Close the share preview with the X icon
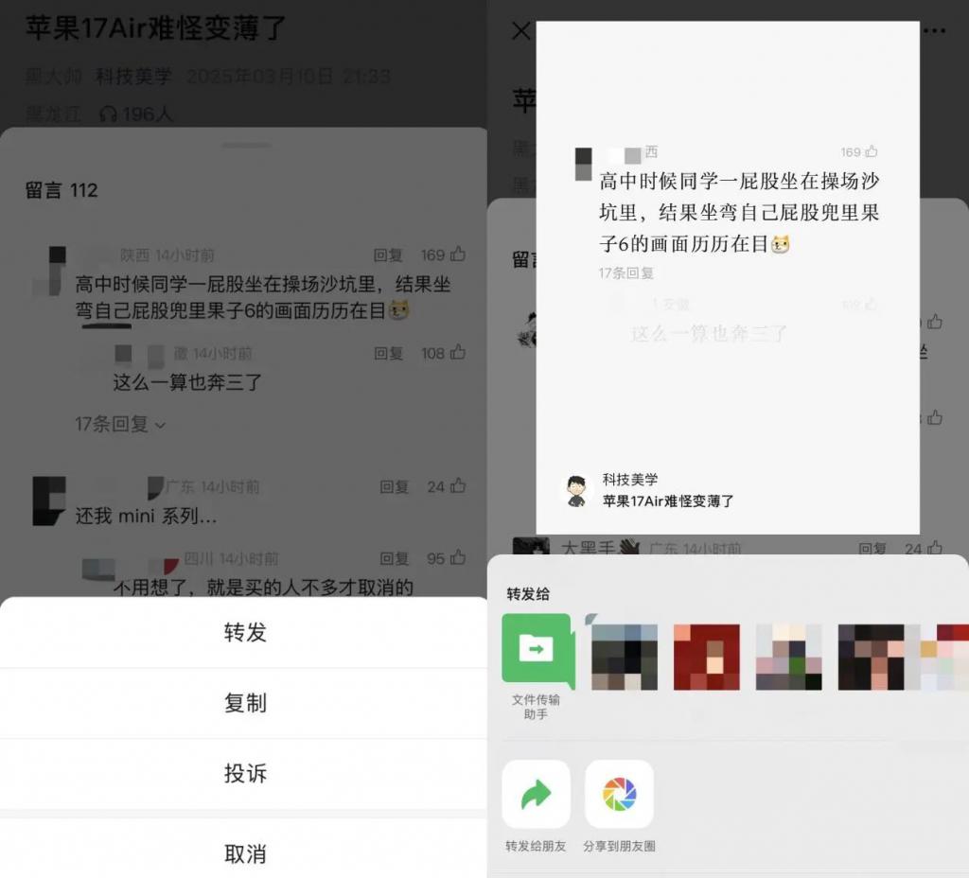 click(x=520, y=31)
